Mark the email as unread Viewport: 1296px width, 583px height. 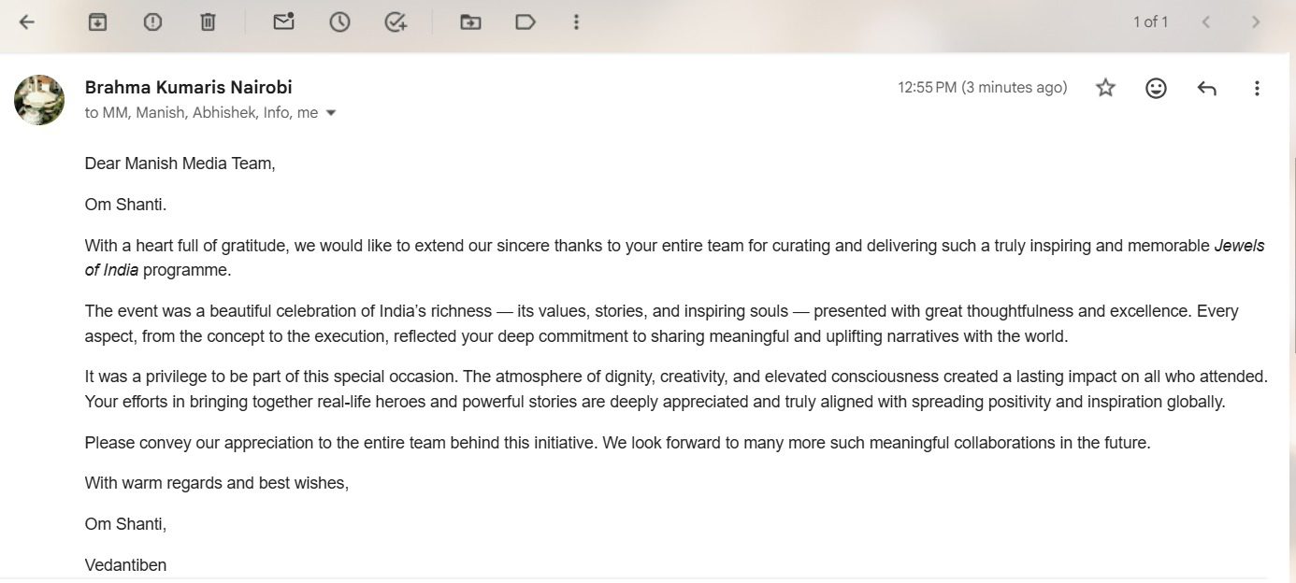(283, 21)
